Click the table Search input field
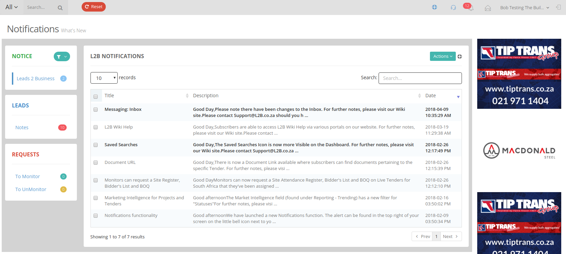Screen dimensions: 566x254 point(420,78)
